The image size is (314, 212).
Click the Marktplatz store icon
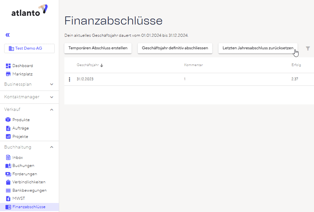pyautogui.click(x=8, y=74)
